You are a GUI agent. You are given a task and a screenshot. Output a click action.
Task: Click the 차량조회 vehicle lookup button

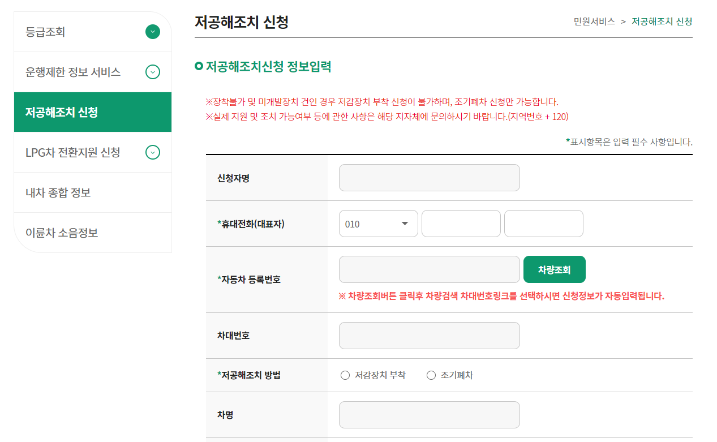tap(554, 269)
